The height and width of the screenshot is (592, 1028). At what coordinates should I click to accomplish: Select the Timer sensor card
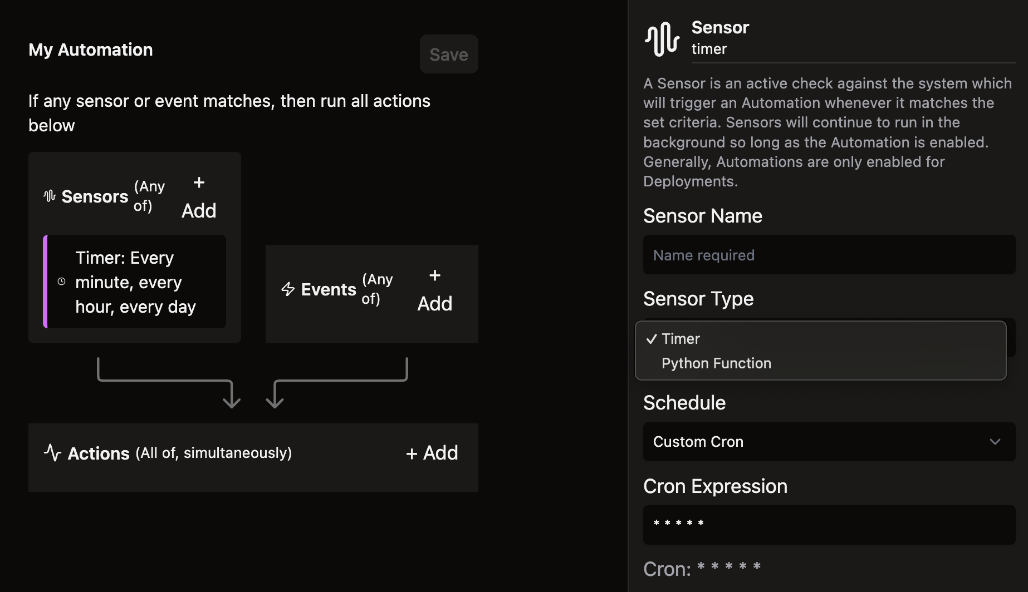(x=135, y=282)
